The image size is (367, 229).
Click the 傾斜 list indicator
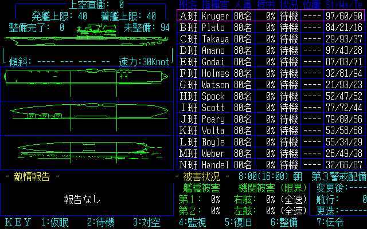(x=60, y=62)
